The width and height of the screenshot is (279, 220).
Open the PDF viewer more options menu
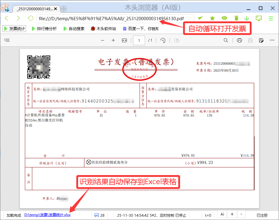click(272, 40)
